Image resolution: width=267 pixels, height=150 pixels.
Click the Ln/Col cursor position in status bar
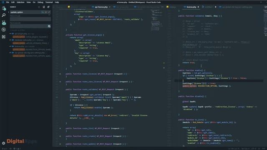coord(233,149)
